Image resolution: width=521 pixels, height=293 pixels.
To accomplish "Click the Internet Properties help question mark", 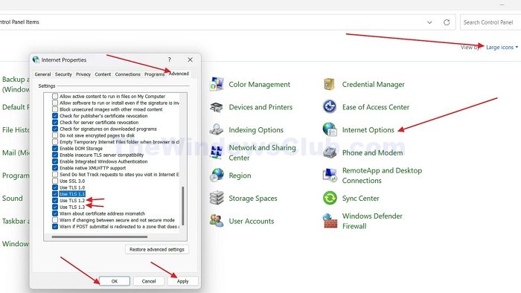I will (x=170, y=59).
